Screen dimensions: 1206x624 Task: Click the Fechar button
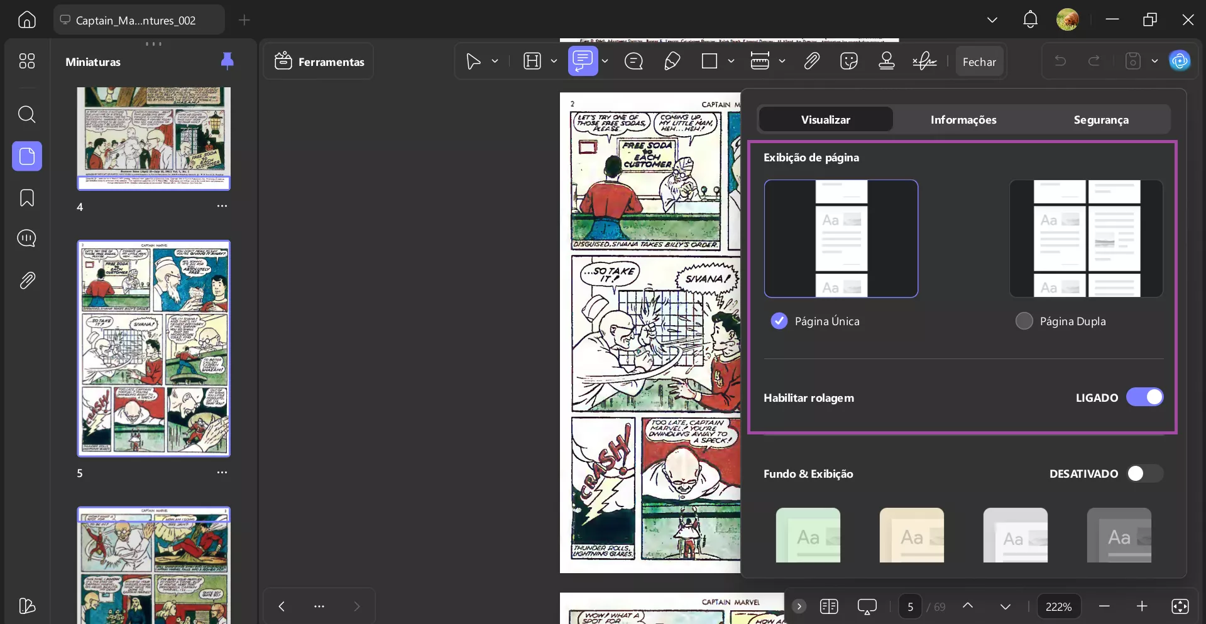click(979, 62)
